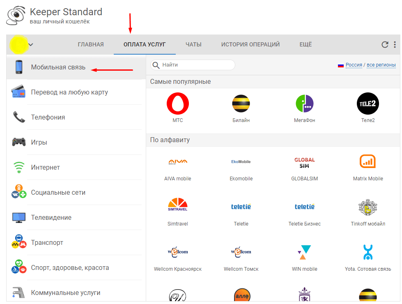This screenshot has height=304, width=402.
Task: Click the search magnifier icon
Action: click(156, 65)
